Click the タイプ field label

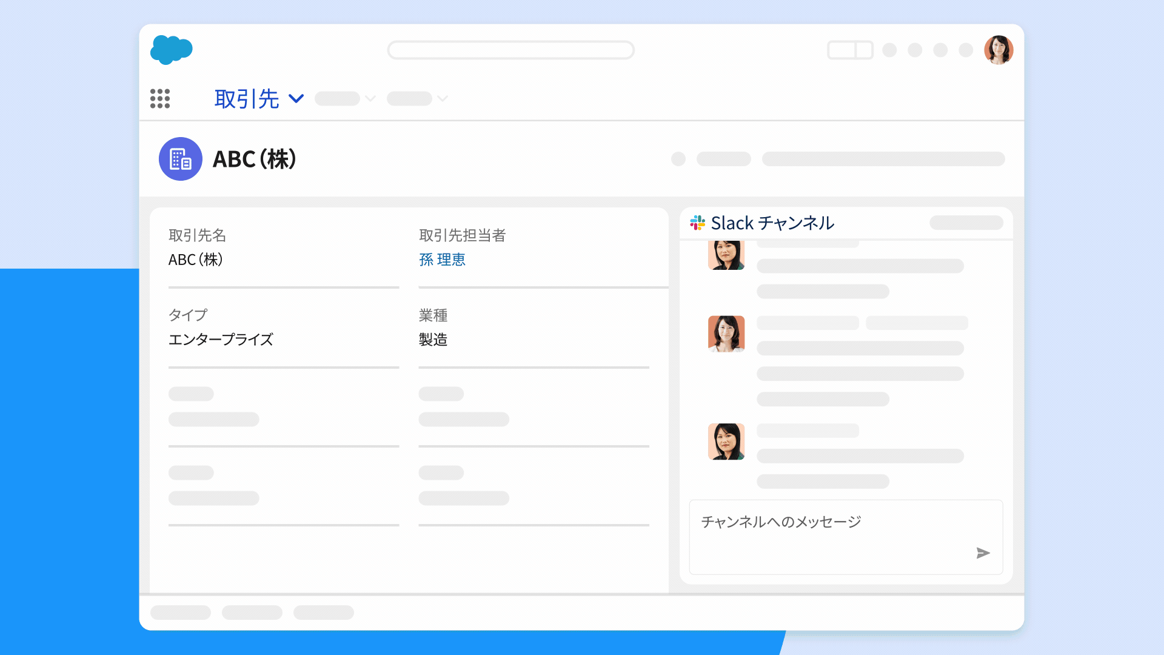point(188,315)
